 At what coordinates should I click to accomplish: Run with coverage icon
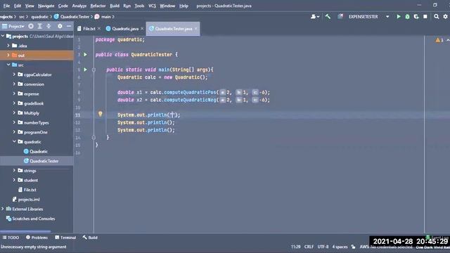coord(416,17)
